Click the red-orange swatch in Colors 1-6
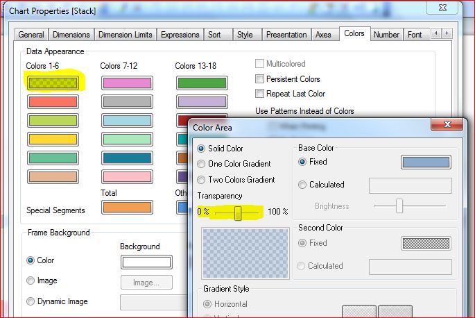Viewport: 475px width, 318px height. (53, 102)
